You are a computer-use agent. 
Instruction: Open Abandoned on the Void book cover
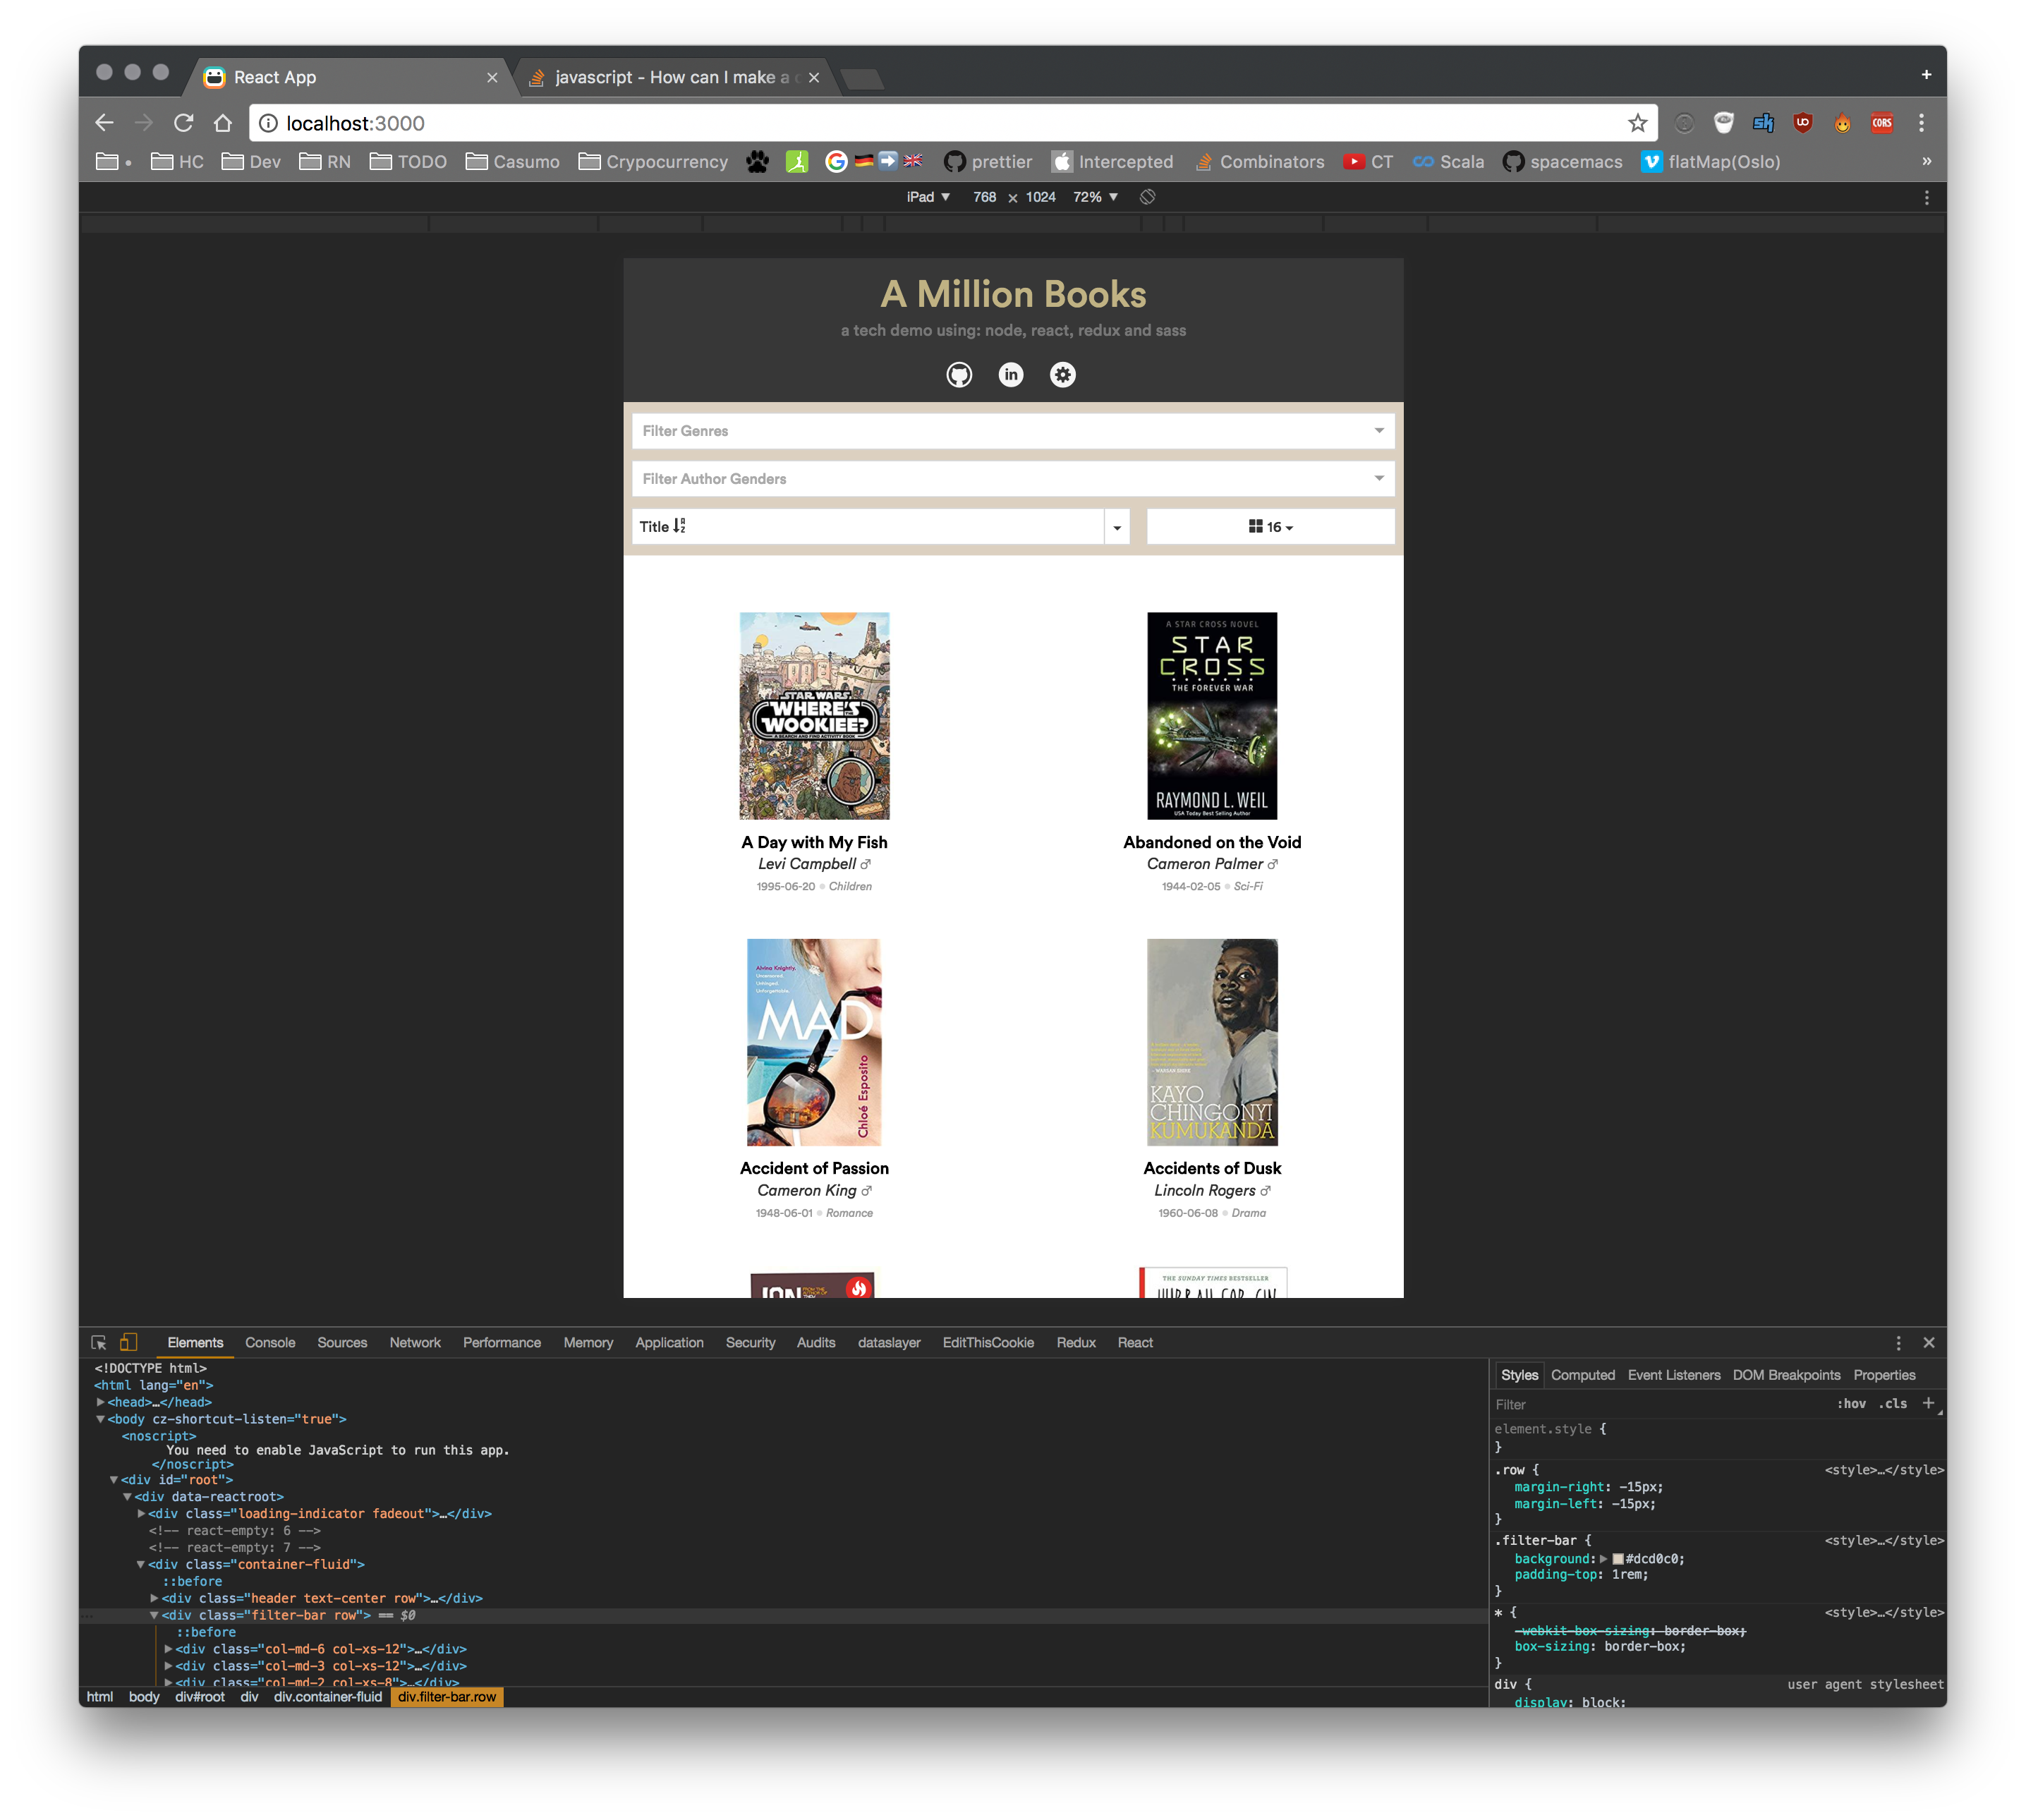tap(1212, 716)
